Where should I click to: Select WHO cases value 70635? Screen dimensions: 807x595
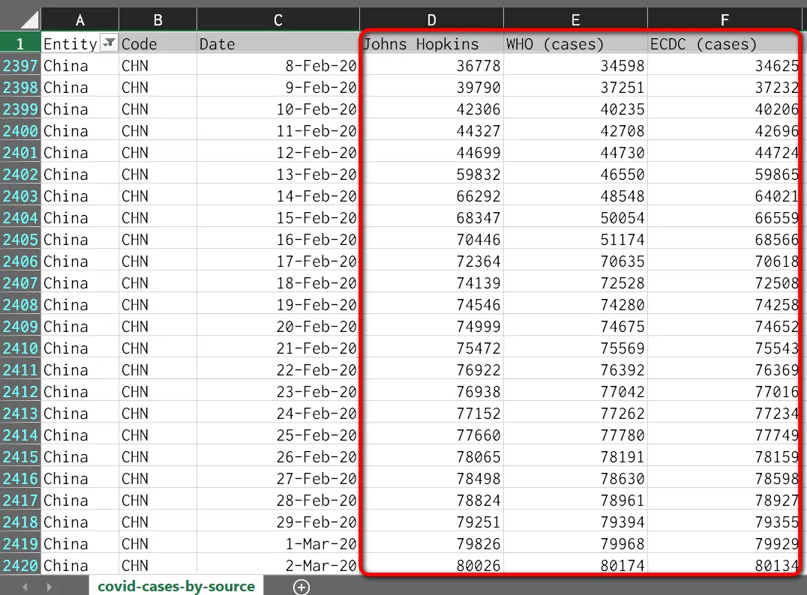click(575, 262)
